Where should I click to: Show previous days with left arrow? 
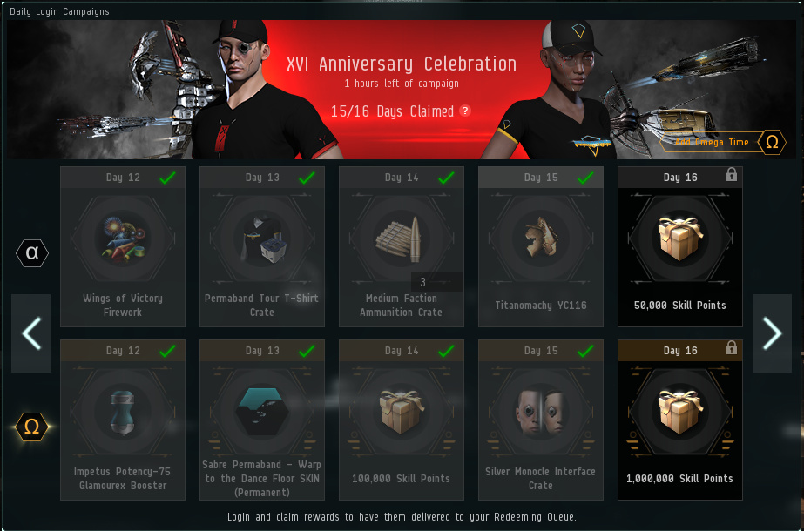[31, 333]
